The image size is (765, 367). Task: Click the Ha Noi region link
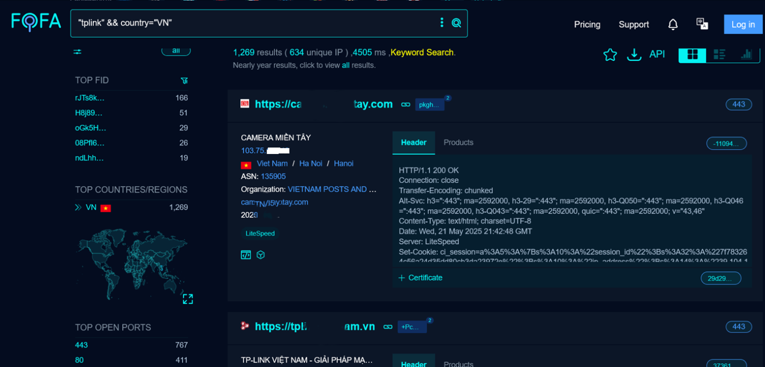click(310, 164)
